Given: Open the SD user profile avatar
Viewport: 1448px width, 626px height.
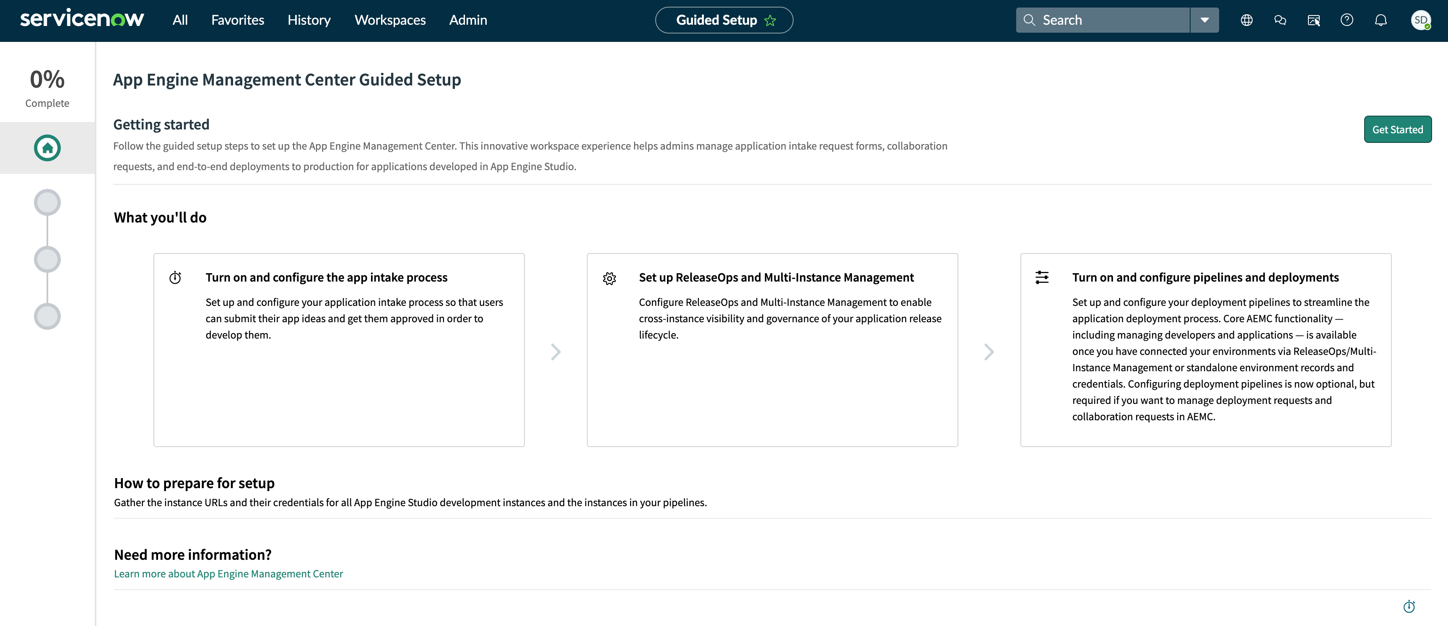Looking at the screenshot, I should [x=1420, y=20].
